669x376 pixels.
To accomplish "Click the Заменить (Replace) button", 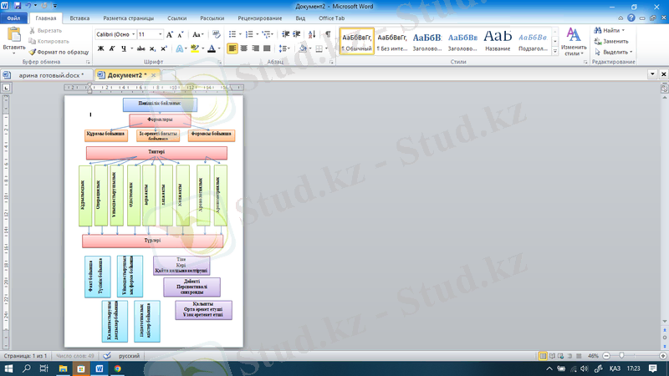I will pyautogui.click(x=615, y=41).
